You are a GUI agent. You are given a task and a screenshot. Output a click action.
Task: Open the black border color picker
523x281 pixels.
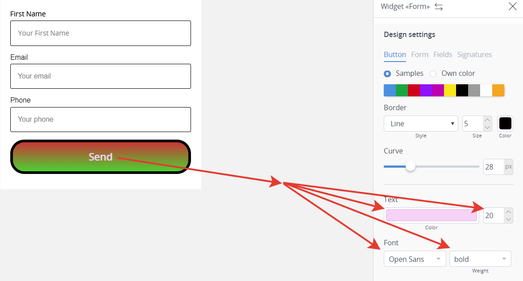505,124
